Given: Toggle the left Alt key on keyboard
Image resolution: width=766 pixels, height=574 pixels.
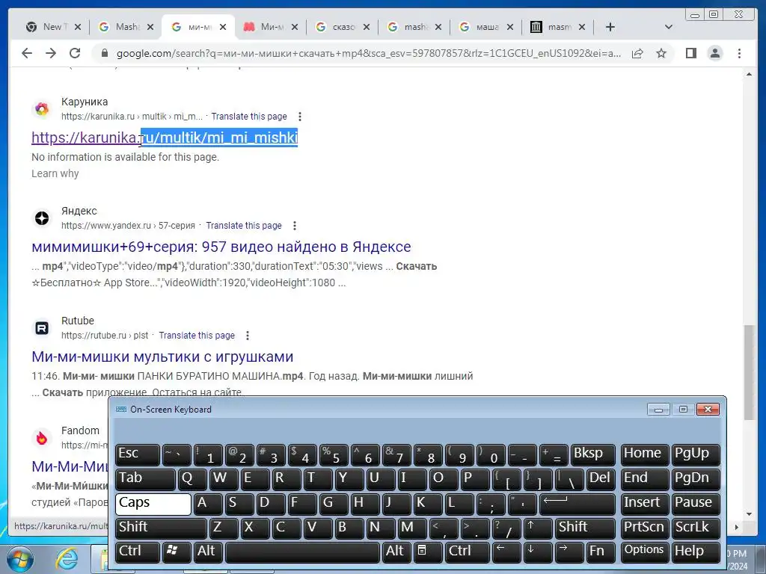Looking at the screenshot, I should coord(209,552).
